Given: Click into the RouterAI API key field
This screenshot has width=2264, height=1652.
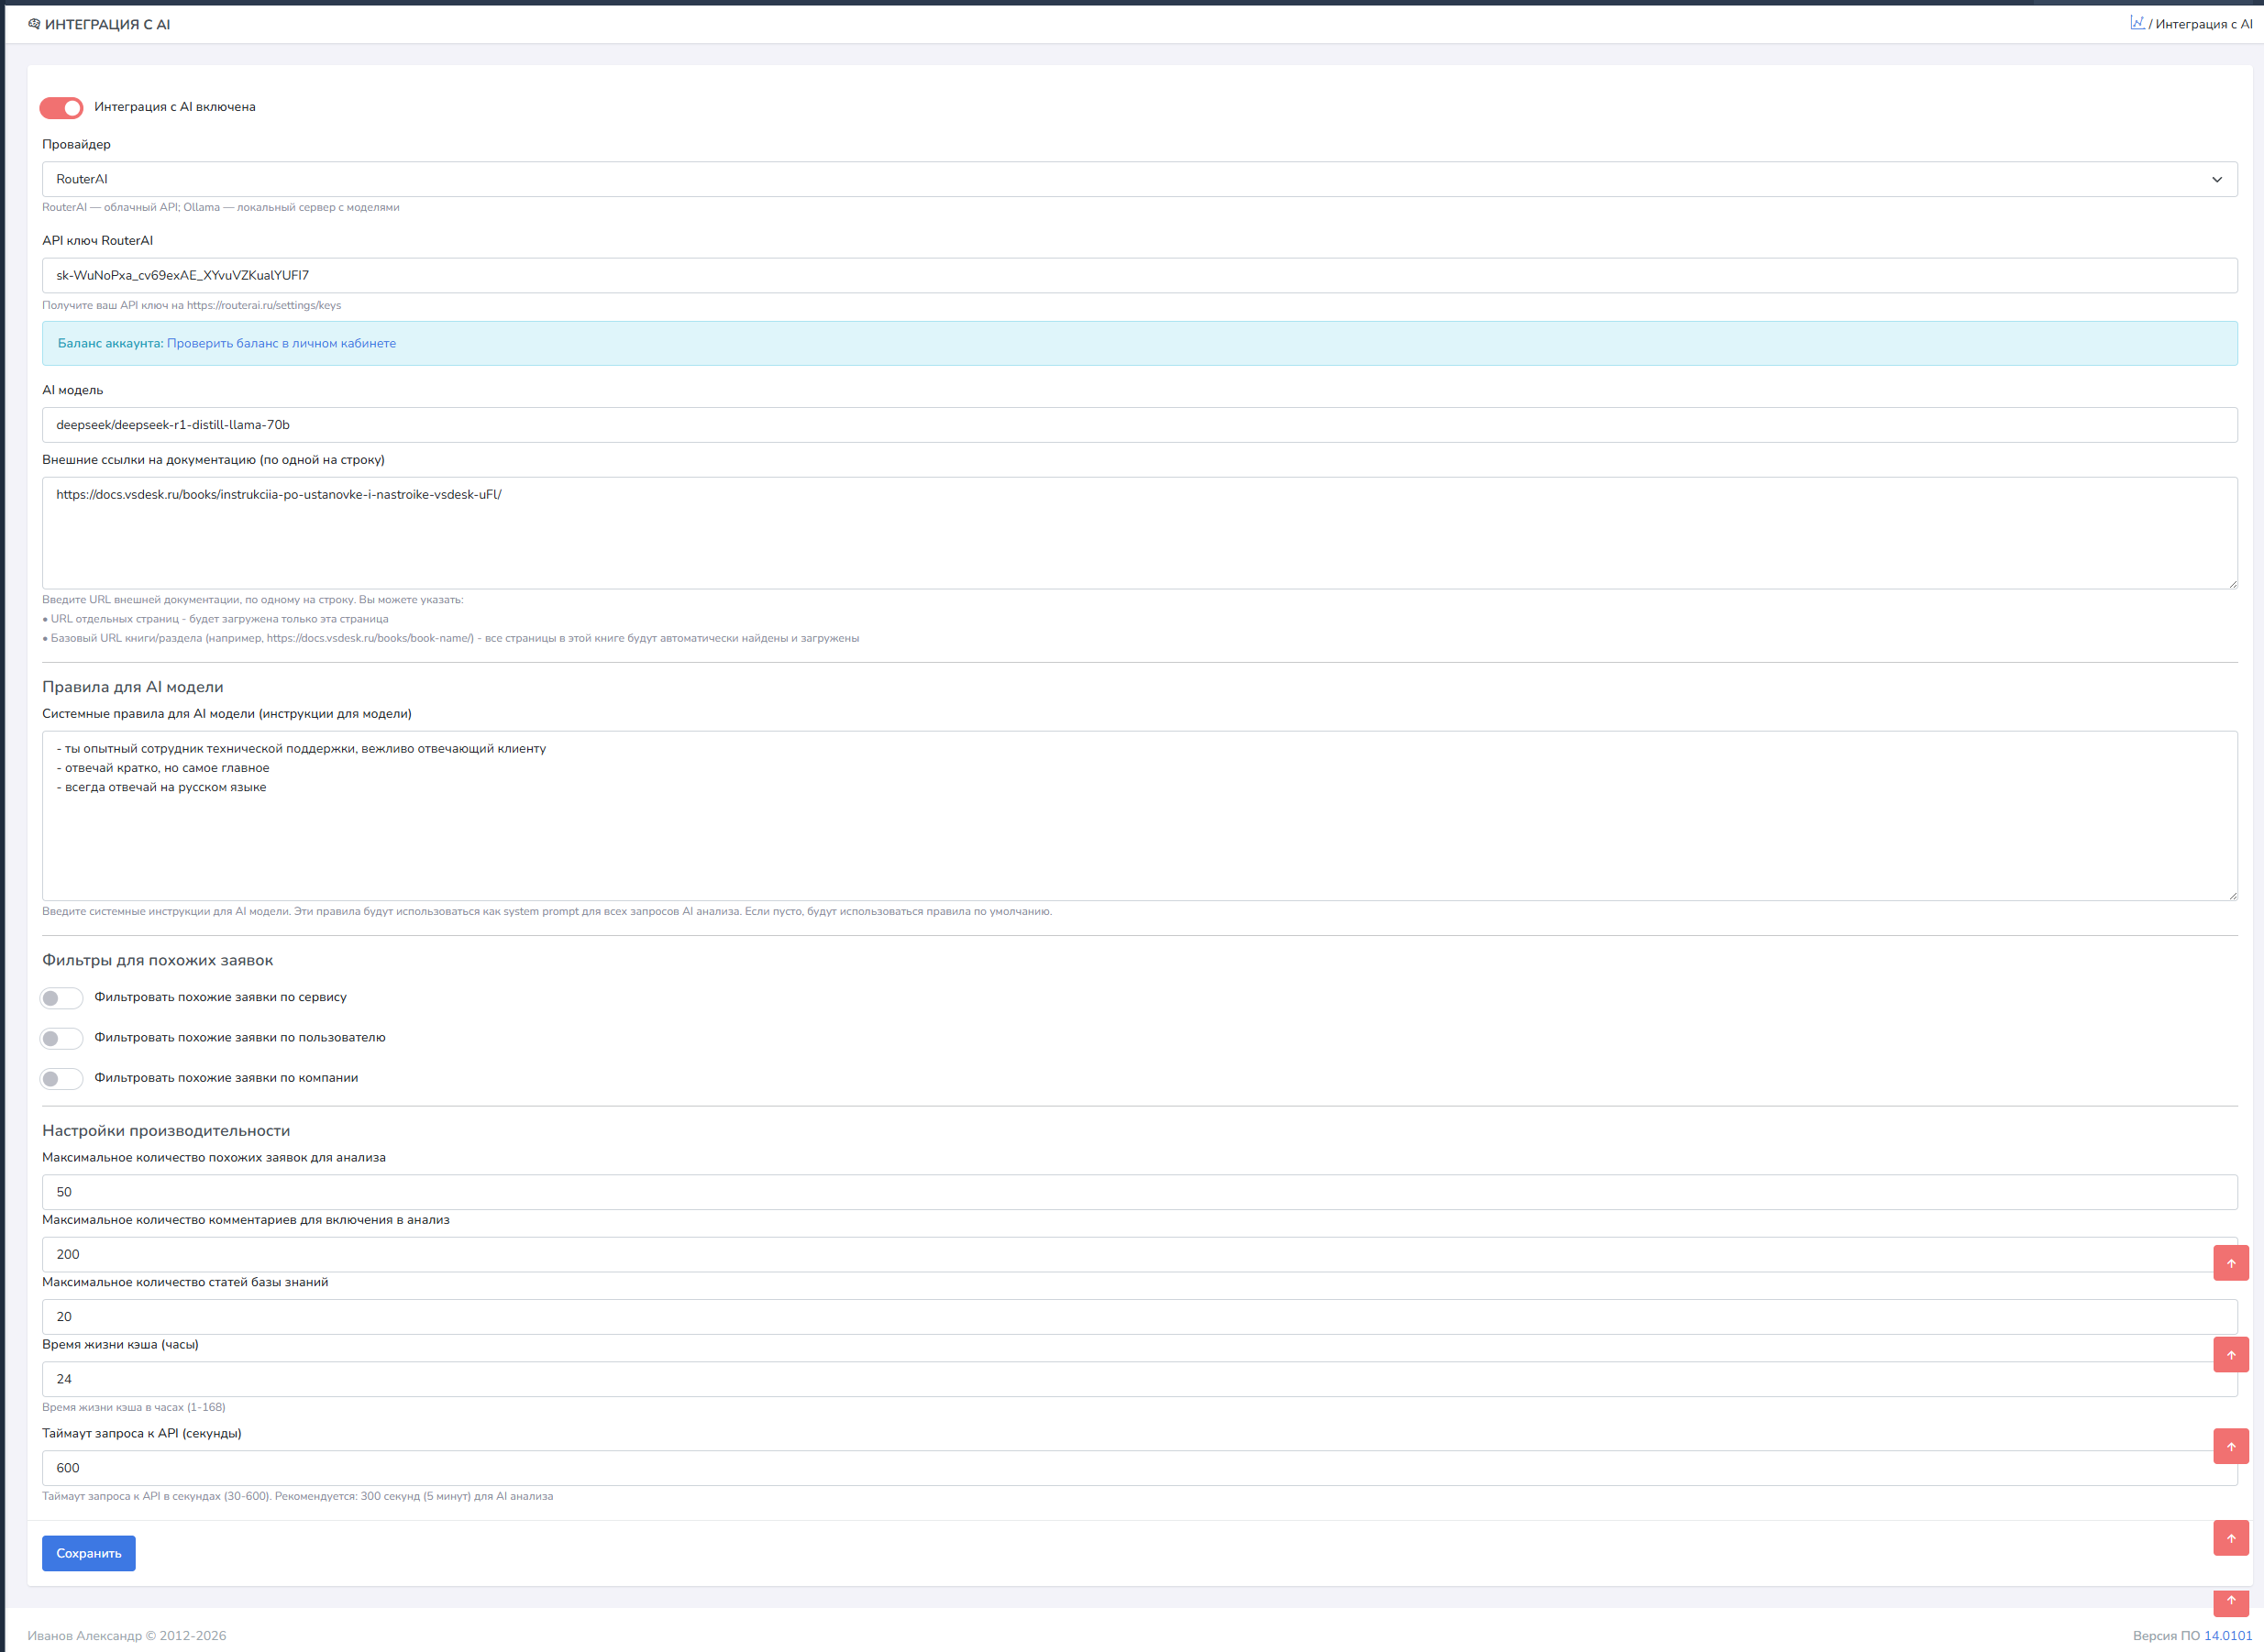Looking at the screenshot, I should [1138, 275].
